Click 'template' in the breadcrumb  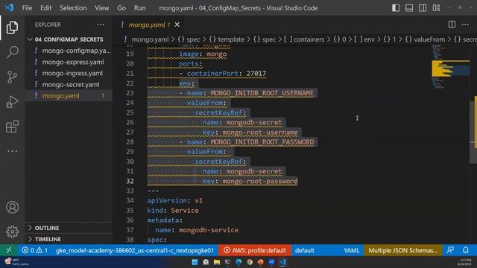click(x=231, y=39)
